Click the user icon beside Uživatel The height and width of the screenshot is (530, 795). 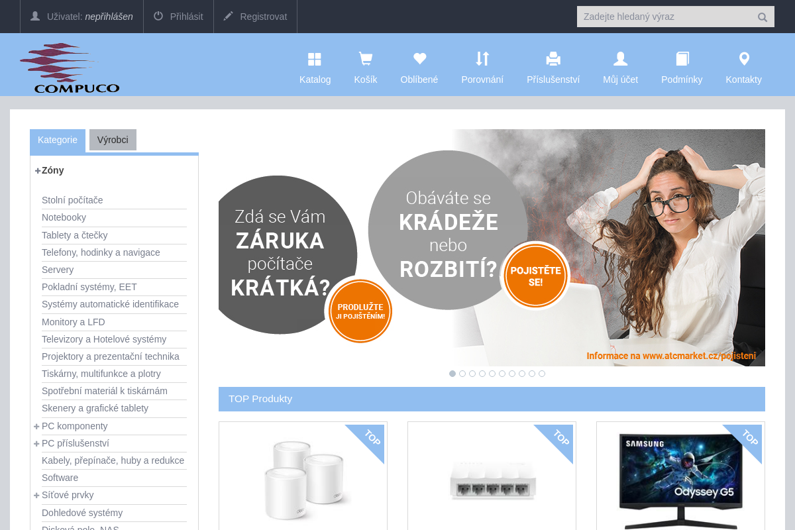point(35,16)
